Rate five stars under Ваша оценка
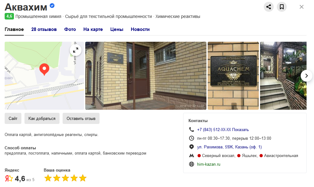The width and height of the screenshot is (314, 187). pyautogui.click(x=83, y=178)
